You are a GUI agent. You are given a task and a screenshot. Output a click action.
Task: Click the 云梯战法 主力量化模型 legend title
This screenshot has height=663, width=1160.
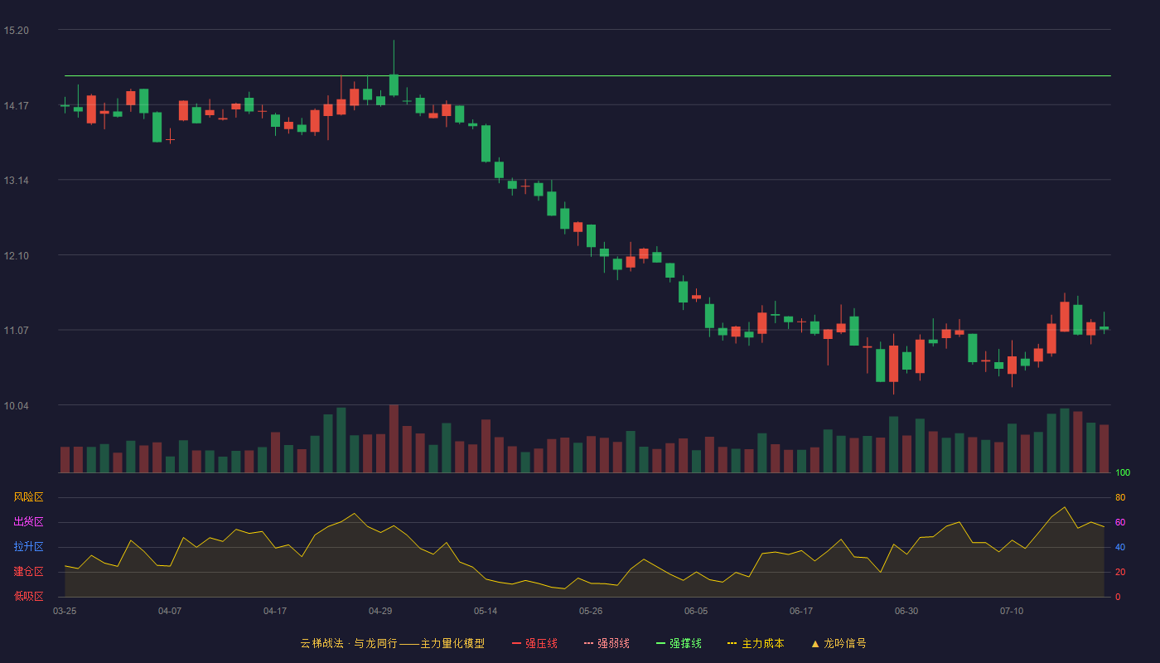click(392, 643)
